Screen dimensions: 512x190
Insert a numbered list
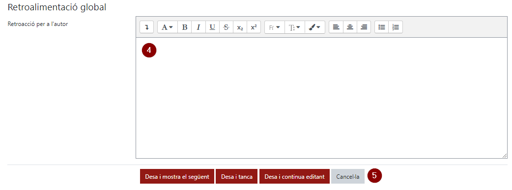coord(396,27)
